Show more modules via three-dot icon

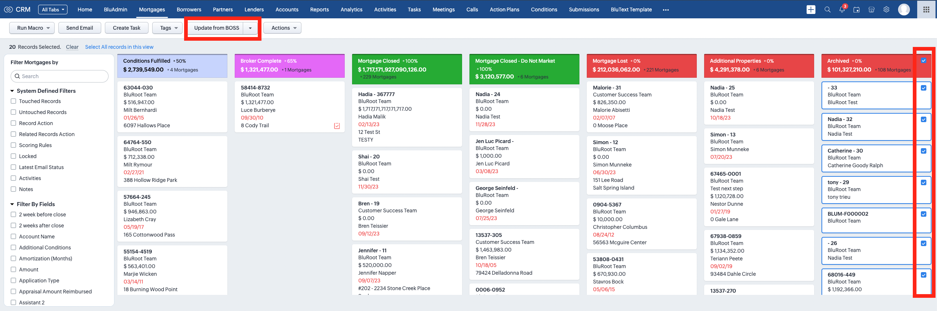point(666,10)
